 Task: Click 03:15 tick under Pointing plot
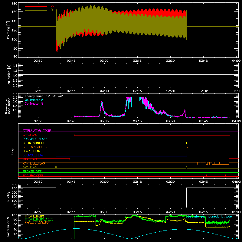click(x=137, y=61)
